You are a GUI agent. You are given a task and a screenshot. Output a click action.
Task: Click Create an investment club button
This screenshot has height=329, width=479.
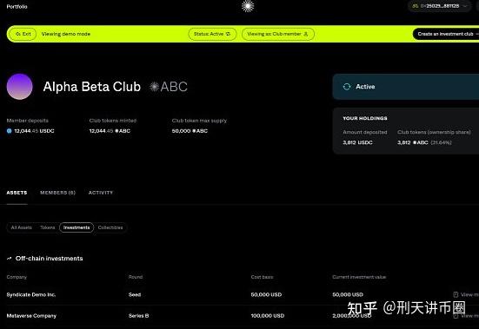pos(446,34)
